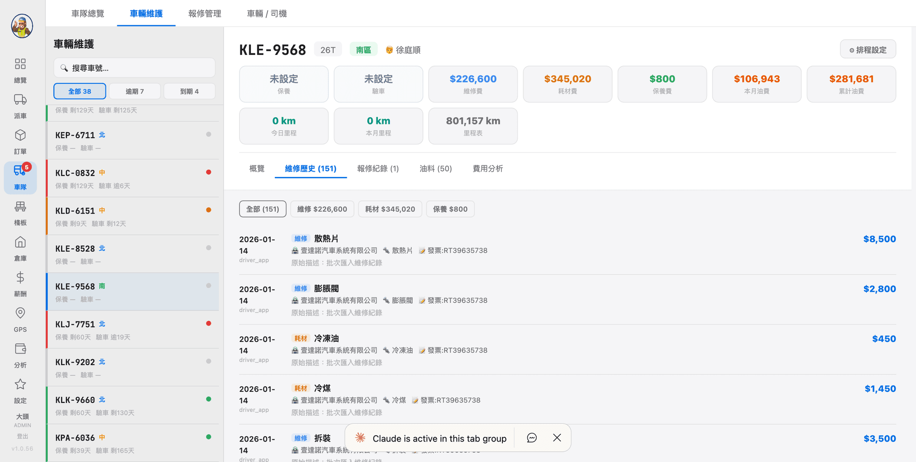Dismiss the Claude tab group notification
This screenshot has width=916, height=462.
click(557, 438)
